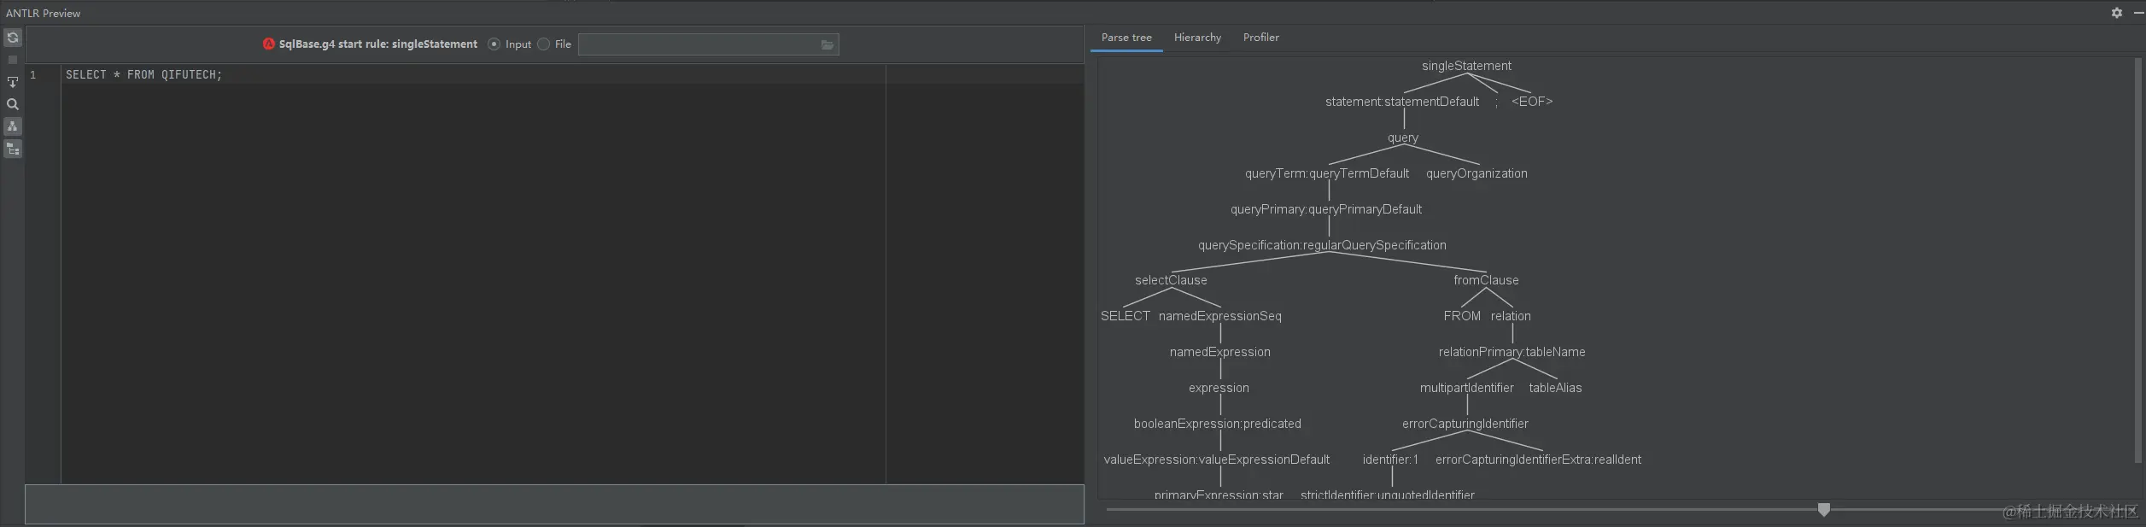Select the Input radio button

[x=494, y=44]
